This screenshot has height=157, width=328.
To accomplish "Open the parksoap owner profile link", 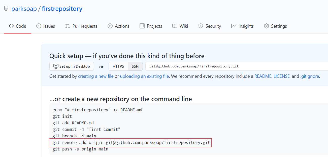I will (x=24, y=9).
